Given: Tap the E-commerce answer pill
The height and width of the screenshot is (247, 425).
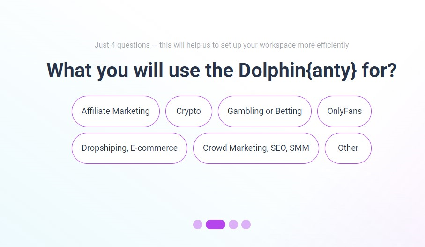Looking at the screenshot, I should coord(129,148).
